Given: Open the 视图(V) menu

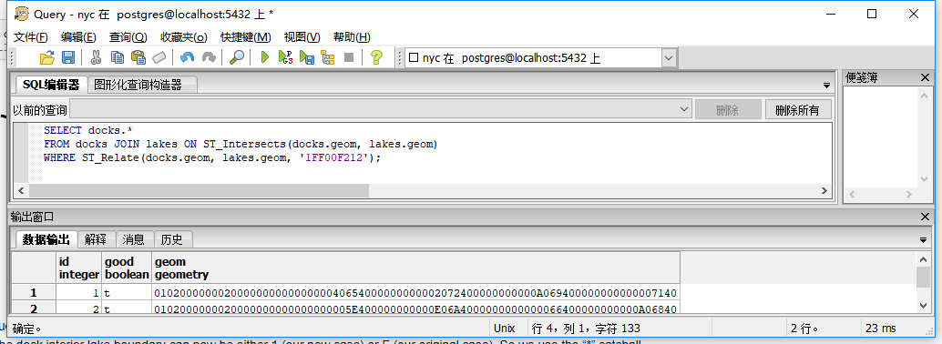Looking at the screenshot, I should 302,36.
